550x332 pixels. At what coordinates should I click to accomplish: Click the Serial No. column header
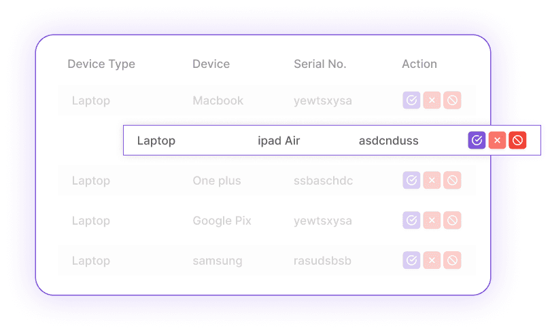point(320,64)
